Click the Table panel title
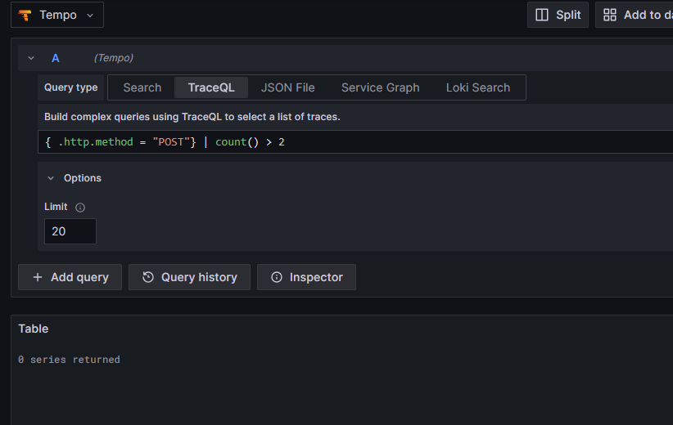The width and height of the screenshot is (673, 425). click(33, 329)
